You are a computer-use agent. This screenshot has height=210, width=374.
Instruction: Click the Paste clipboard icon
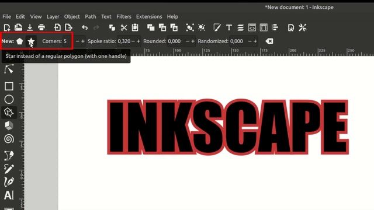135,27
